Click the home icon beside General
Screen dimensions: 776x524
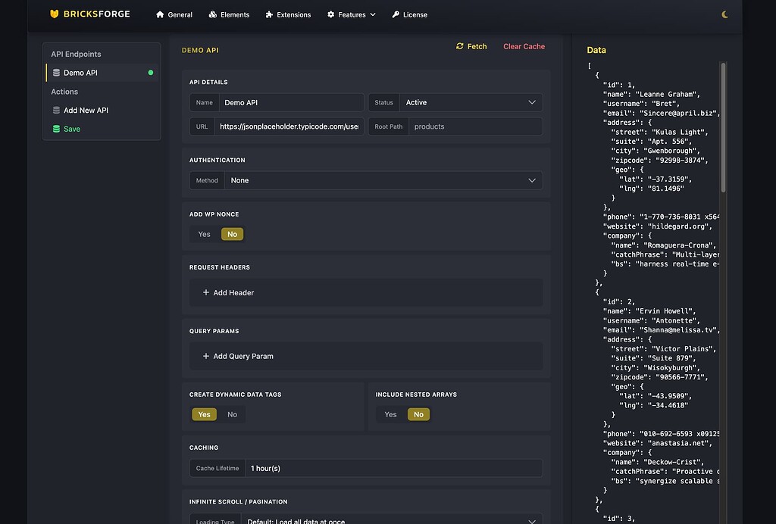click(x=159, y=14)
